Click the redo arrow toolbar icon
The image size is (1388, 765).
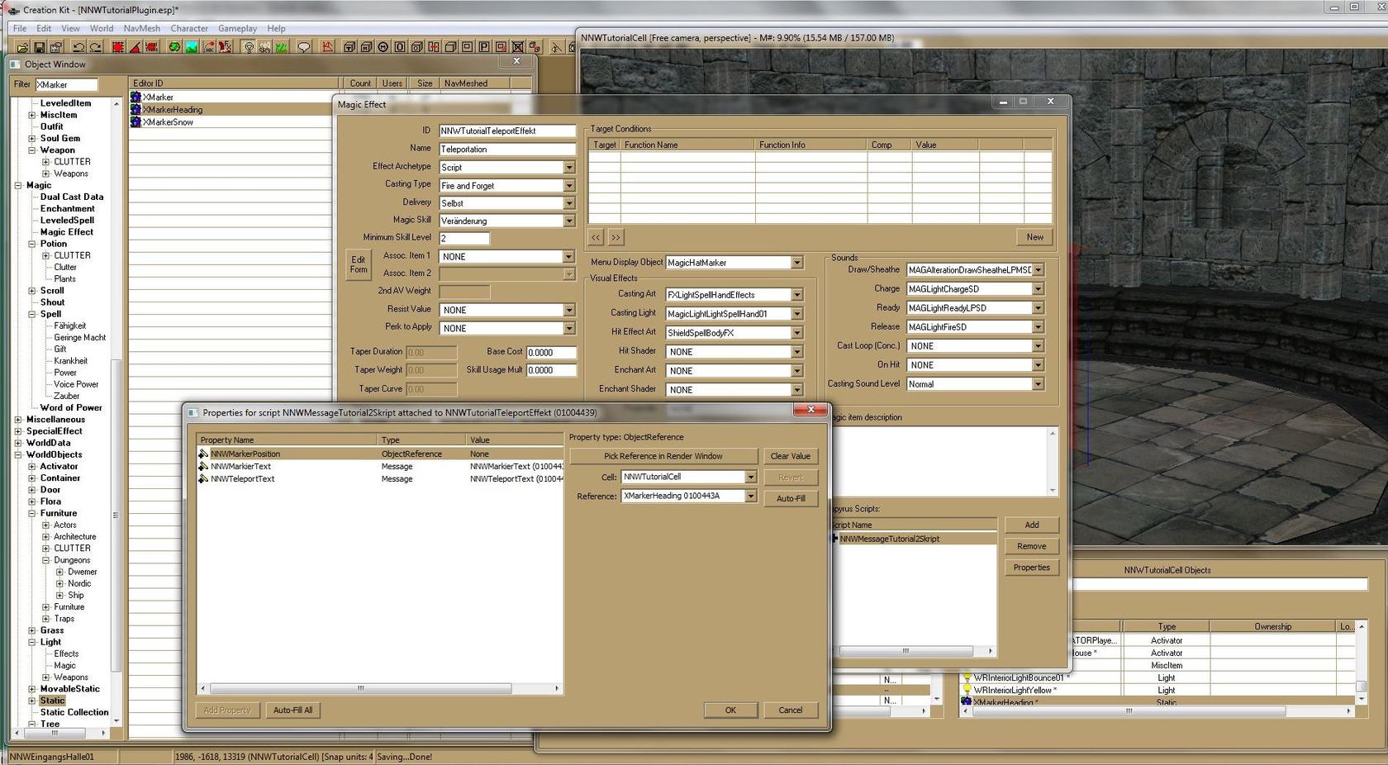pyautogui.click(x=95, y=47)
